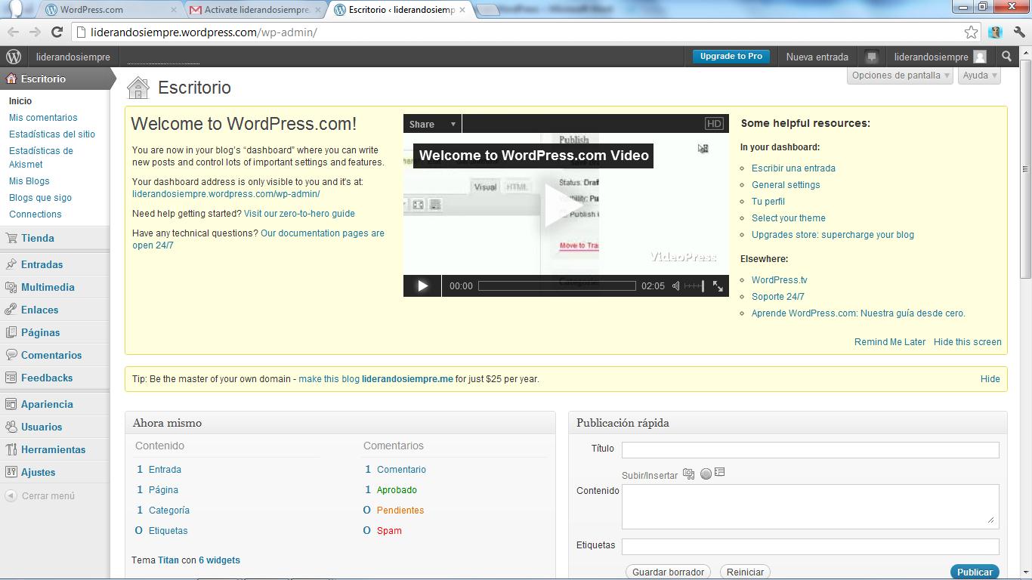
Task: Expand the Ayuda help dropdown
Action: click(x=980, y=76)
